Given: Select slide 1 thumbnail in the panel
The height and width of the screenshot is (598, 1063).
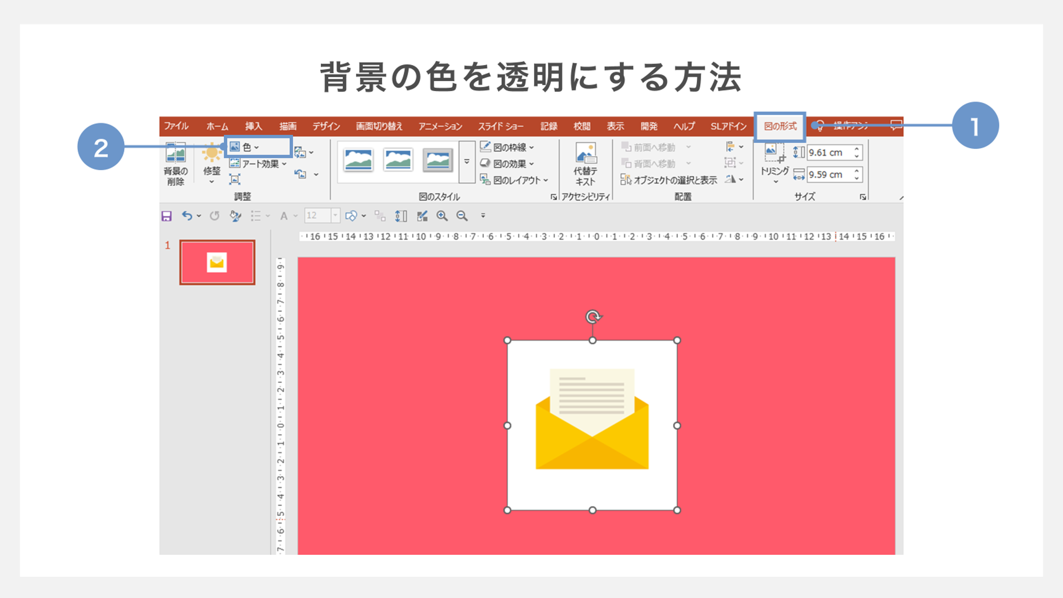Looking at the screenshot, I should tap(217, 262).
